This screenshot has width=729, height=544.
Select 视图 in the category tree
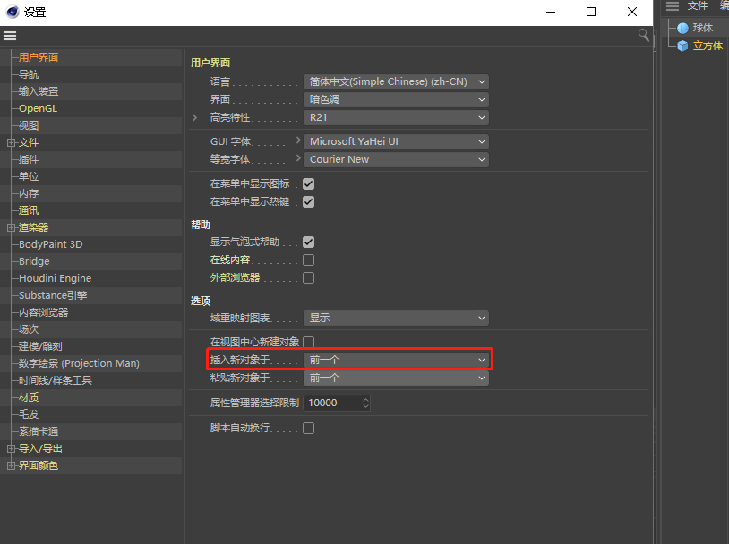tap(29, 125)
